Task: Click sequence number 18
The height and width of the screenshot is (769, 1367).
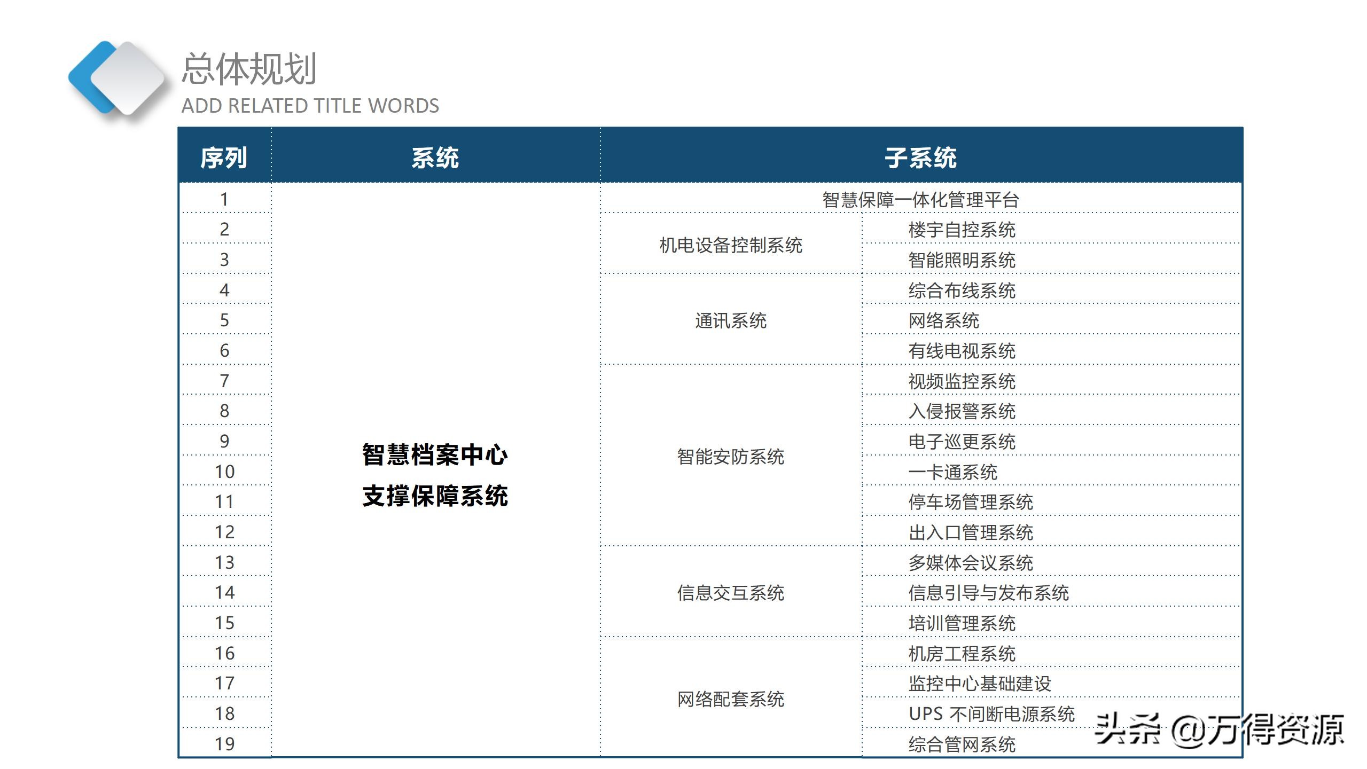Action: click(x=224, y=714)
